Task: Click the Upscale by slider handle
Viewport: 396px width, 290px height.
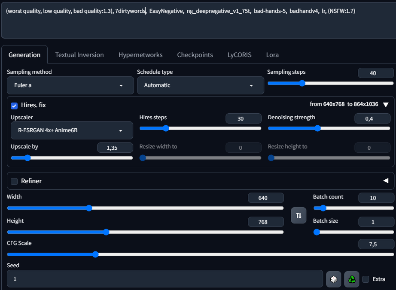Action: (x=27, y=158)
